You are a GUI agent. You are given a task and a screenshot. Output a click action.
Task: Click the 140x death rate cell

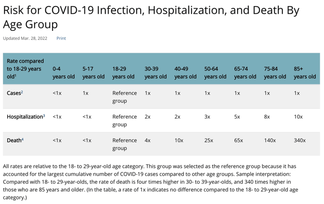click(270, 140)
